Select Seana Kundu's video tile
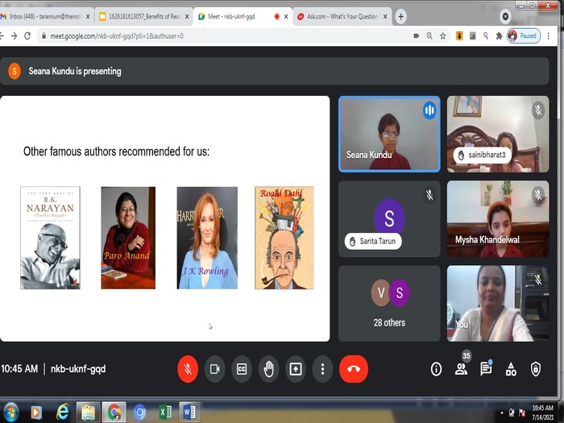Image resolution: width=564 pixels, height=423 pixels. [x=389, y=134]
